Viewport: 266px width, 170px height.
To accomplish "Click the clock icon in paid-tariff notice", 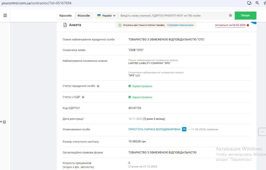I will [x=120, y=25].
